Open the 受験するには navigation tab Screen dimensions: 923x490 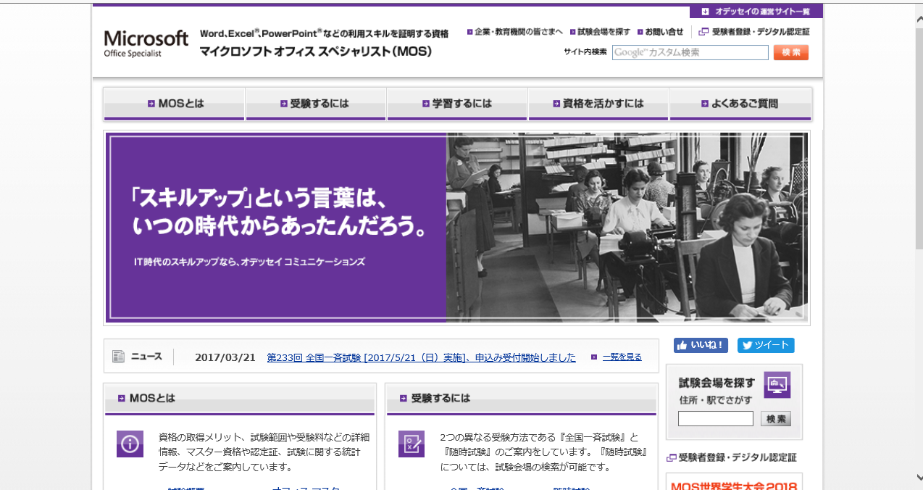point(316,104)
